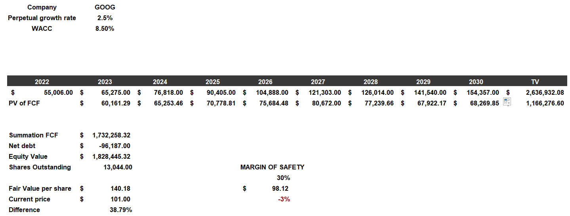Select the TV column header
This screenshot has height=216, width=570.
[x=535, y=82]
